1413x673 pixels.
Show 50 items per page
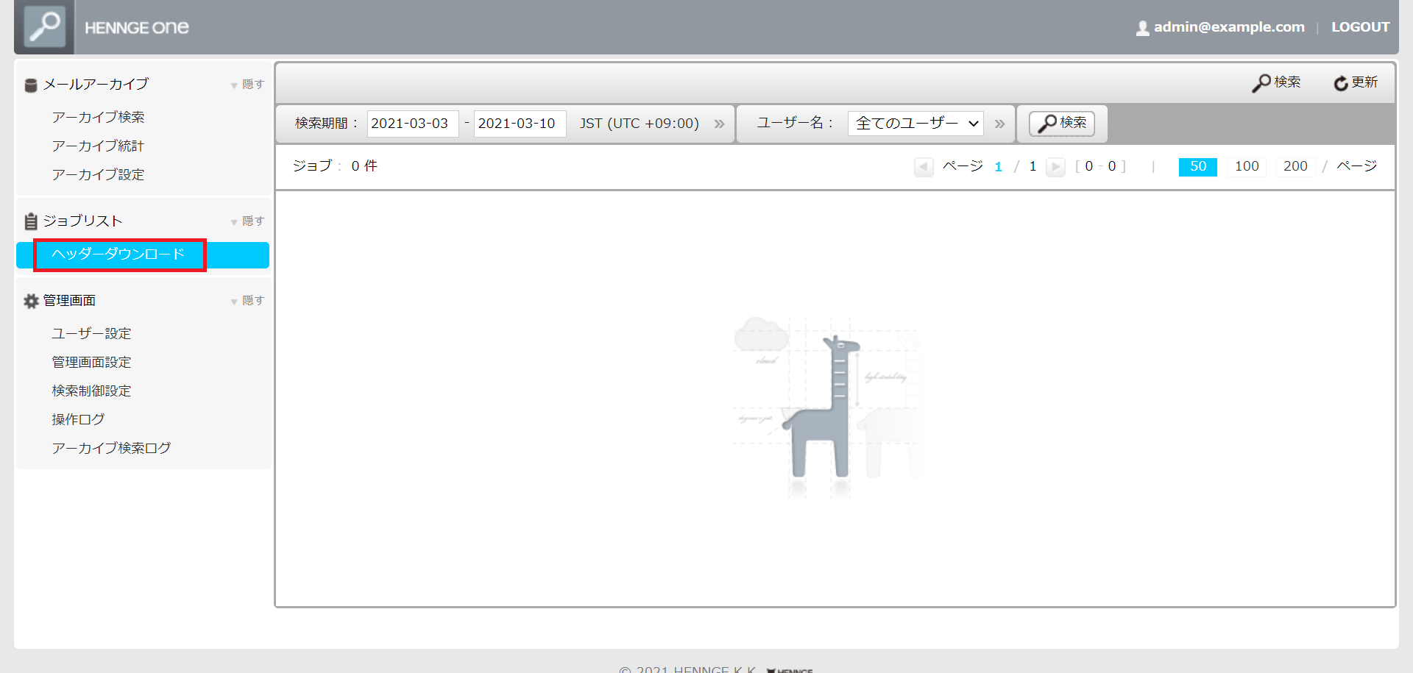point(1198,167)
